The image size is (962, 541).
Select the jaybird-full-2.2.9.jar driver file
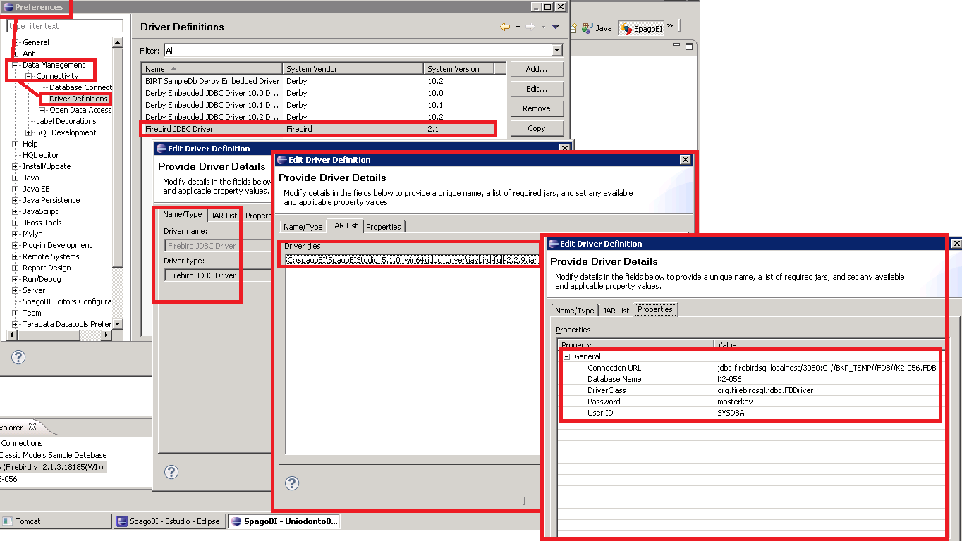pyautogui.click(x=413, y=260)
